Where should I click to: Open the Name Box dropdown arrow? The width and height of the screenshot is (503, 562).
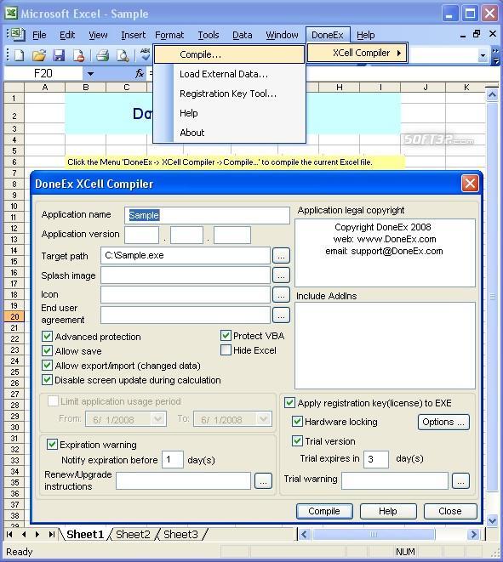pyautogui.click(x=90, y=74)
